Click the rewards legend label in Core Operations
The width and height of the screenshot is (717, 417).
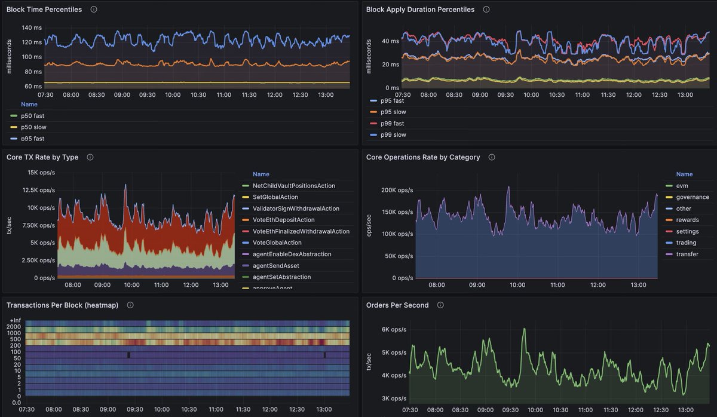pos(687,220)
